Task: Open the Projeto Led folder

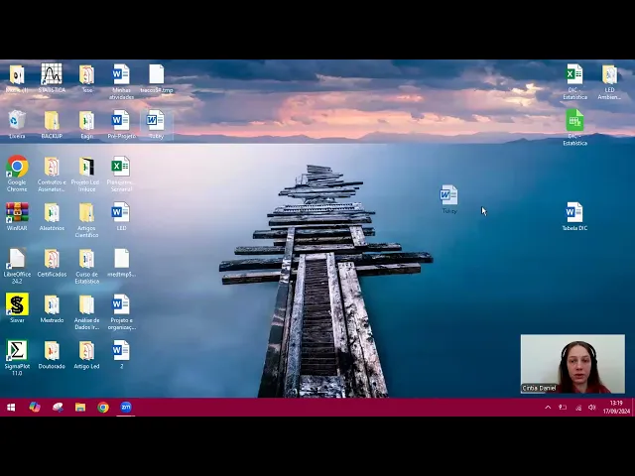Action: (86, 174)
